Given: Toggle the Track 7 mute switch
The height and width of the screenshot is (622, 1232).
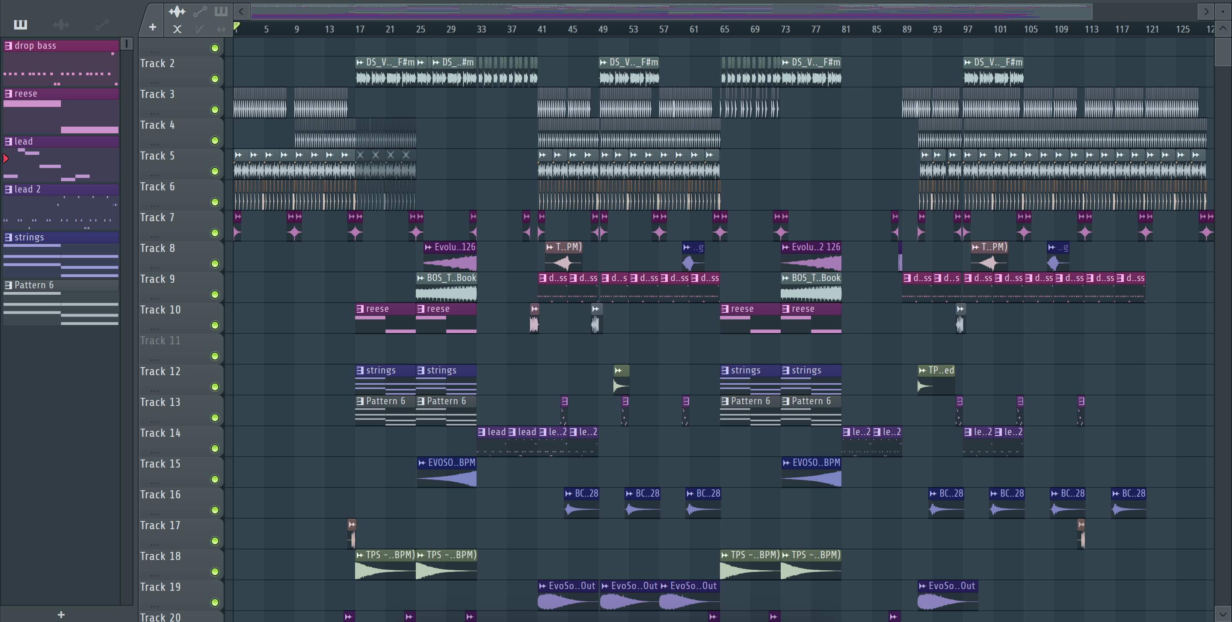Looking at the screenshot, I should [x=215, y=233].
